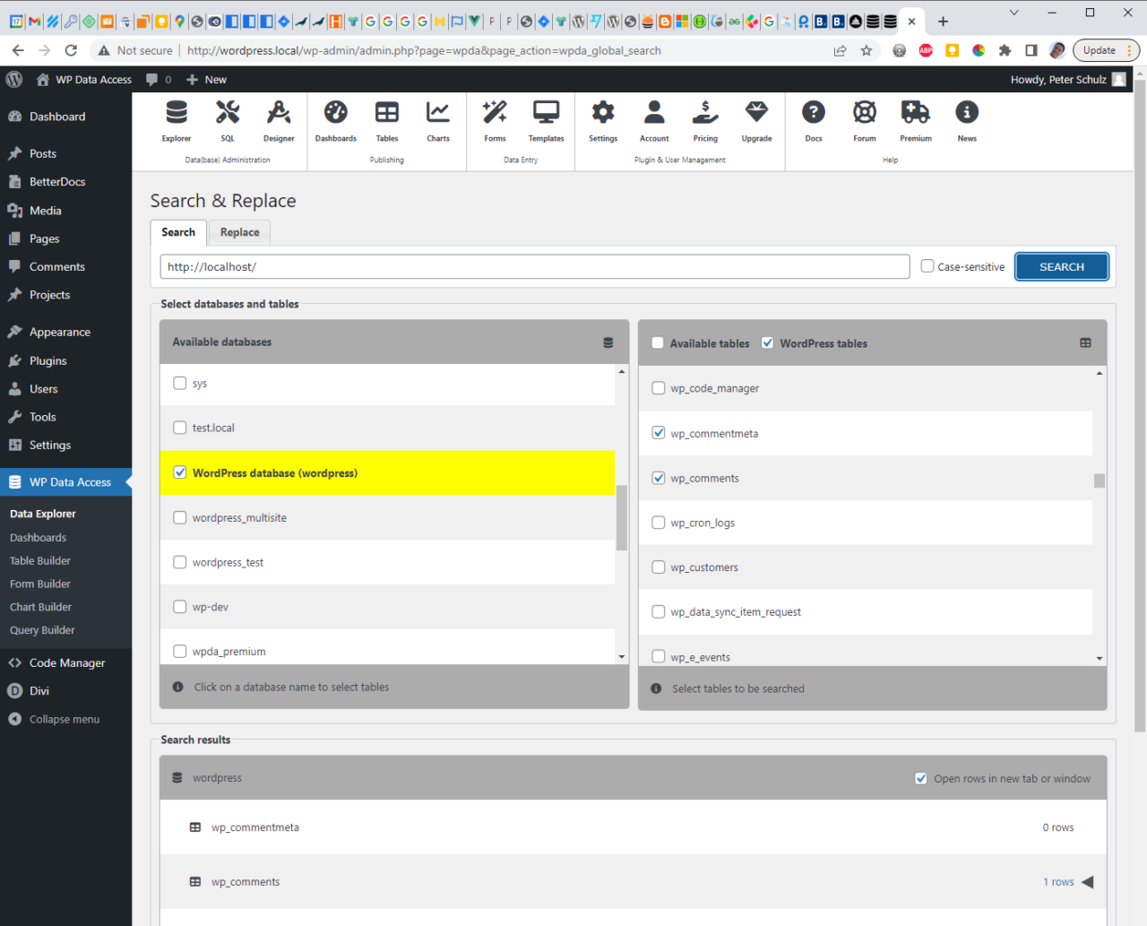Image resolution: width=1147 pixels, height=926 pixels.
Task: Launch the Designer tool
Action: [279, 113]
